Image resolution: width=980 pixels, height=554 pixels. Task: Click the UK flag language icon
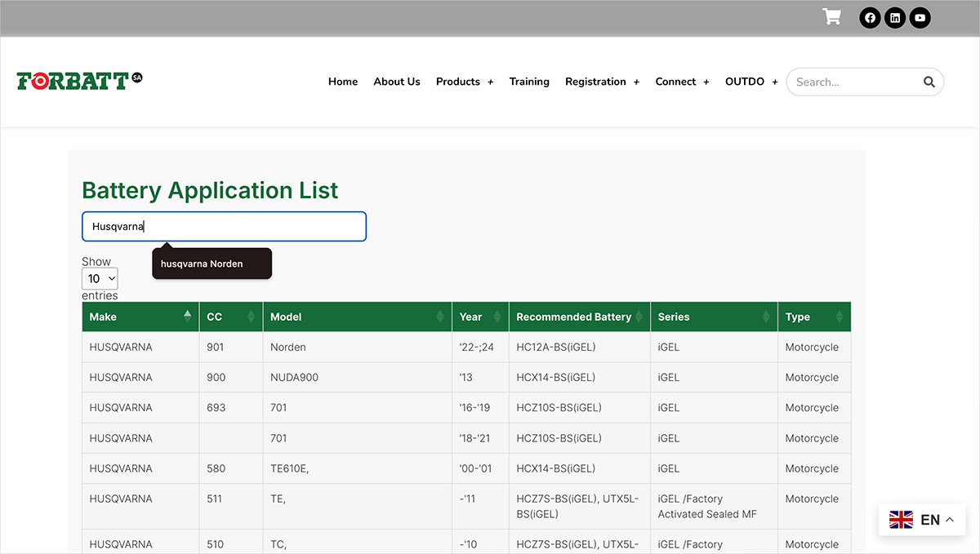click(901, 520)
